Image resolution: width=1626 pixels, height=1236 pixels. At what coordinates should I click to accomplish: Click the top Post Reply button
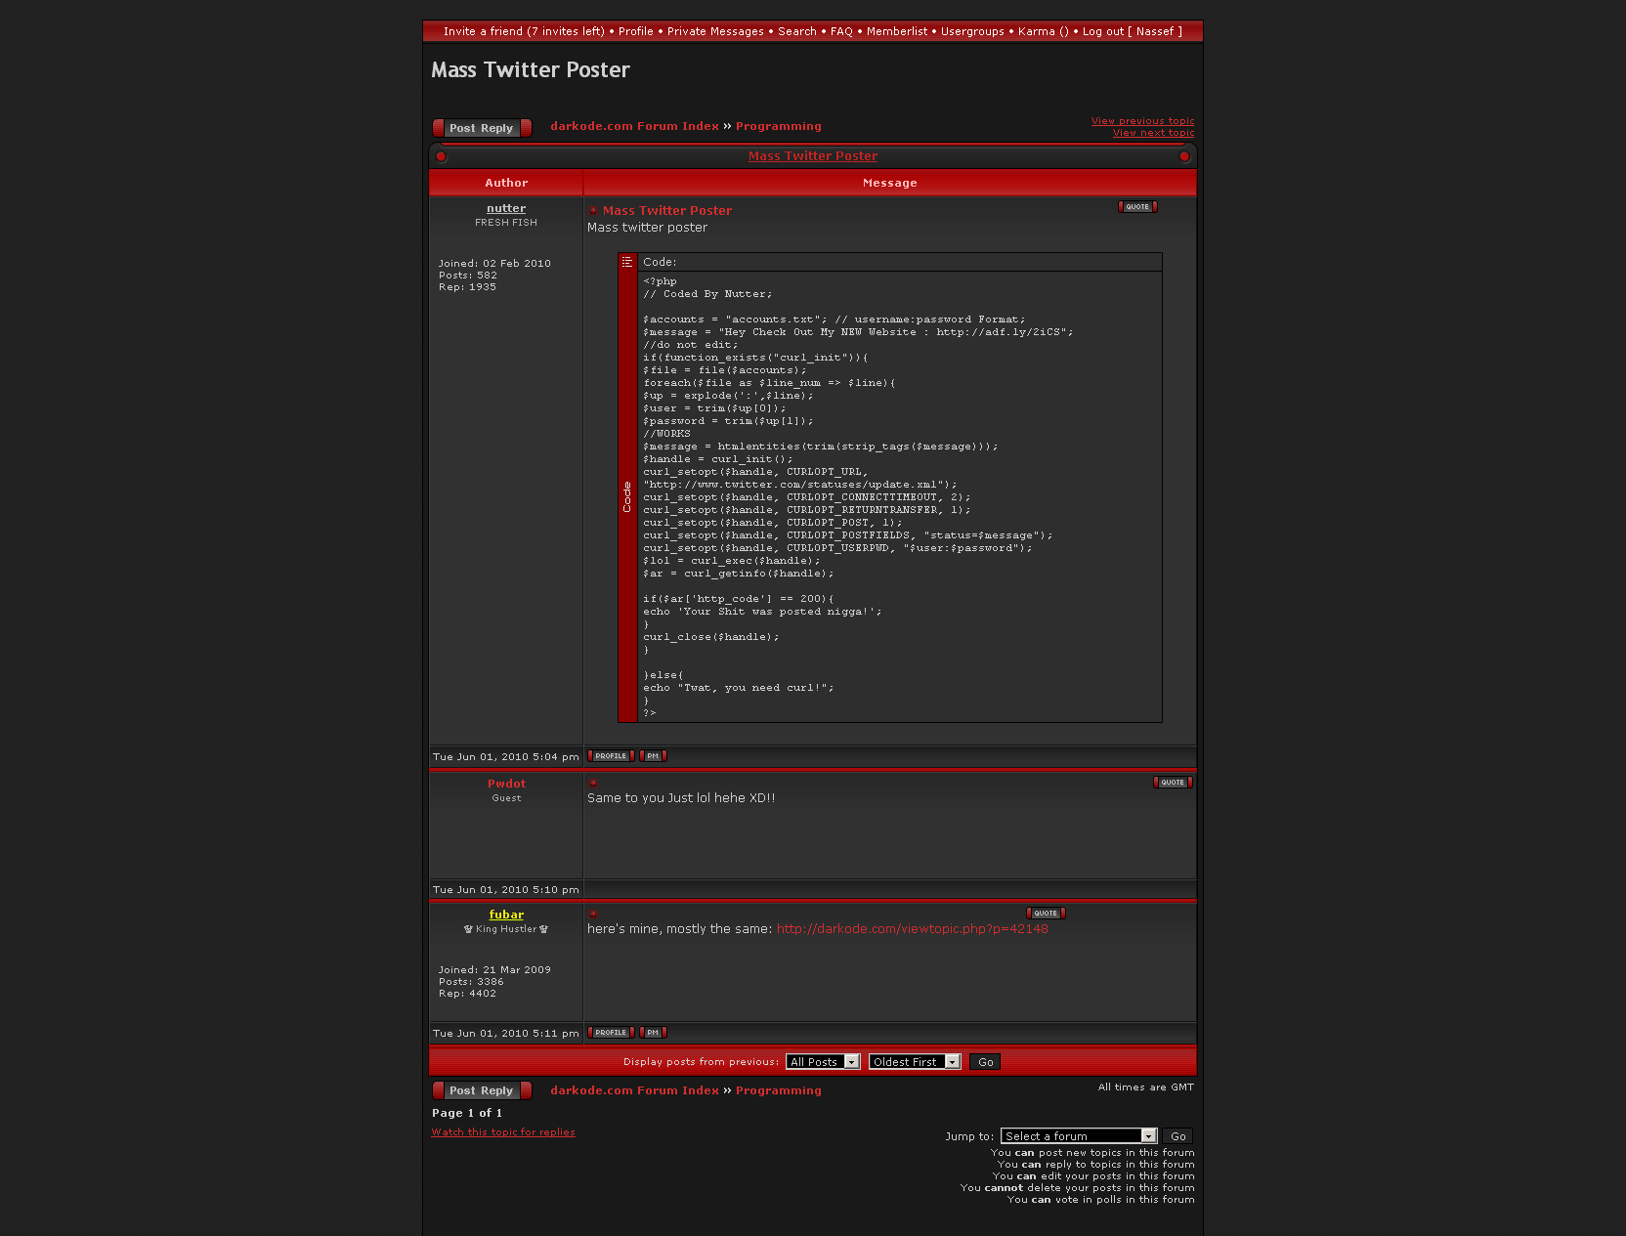(482, 128)
